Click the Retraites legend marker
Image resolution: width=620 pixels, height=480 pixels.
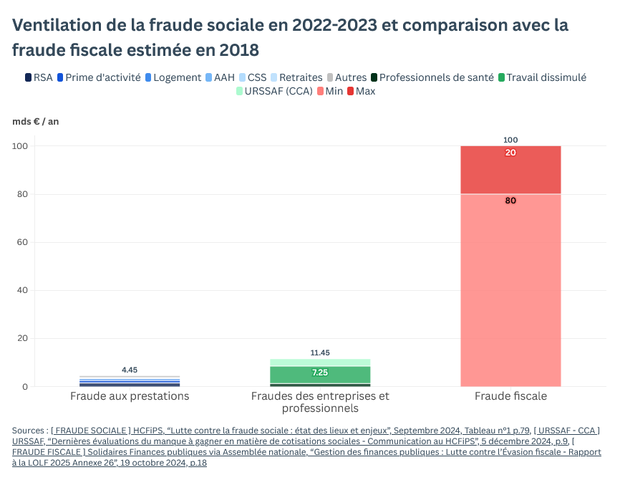[x=274, y=77]
